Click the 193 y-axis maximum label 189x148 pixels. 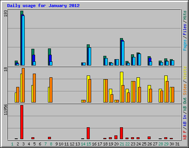pos(6,13)
